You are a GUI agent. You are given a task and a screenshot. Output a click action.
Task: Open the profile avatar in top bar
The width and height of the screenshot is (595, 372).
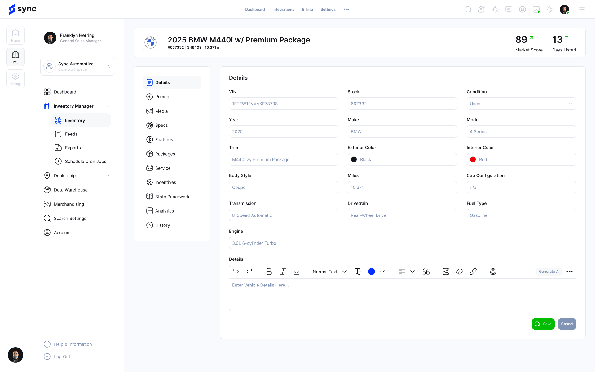pyautogui.click(x=564, y=9)
